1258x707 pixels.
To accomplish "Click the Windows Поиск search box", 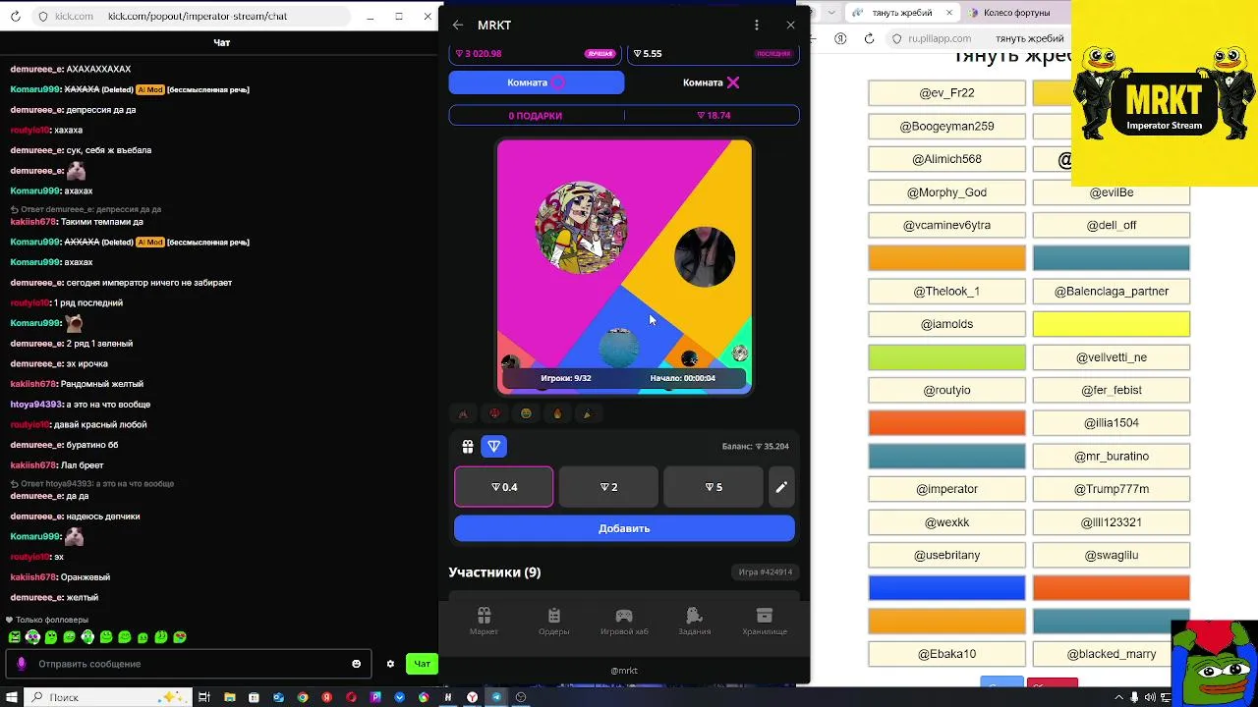I will [108, 697].
